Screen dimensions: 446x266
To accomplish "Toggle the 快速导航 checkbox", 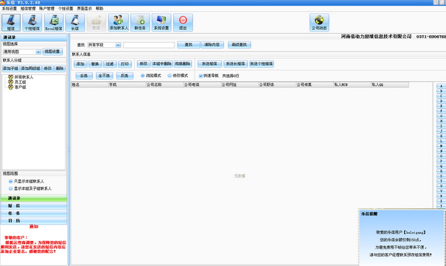I will click(x=201, y=75).
